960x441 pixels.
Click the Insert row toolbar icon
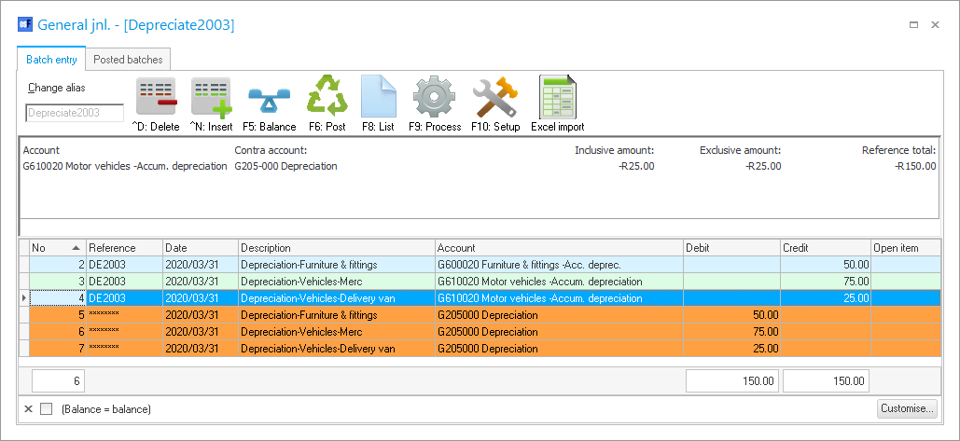(211, 98)
